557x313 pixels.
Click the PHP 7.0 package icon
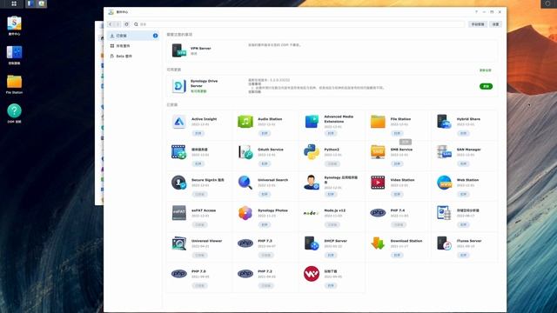coord(179,274)
